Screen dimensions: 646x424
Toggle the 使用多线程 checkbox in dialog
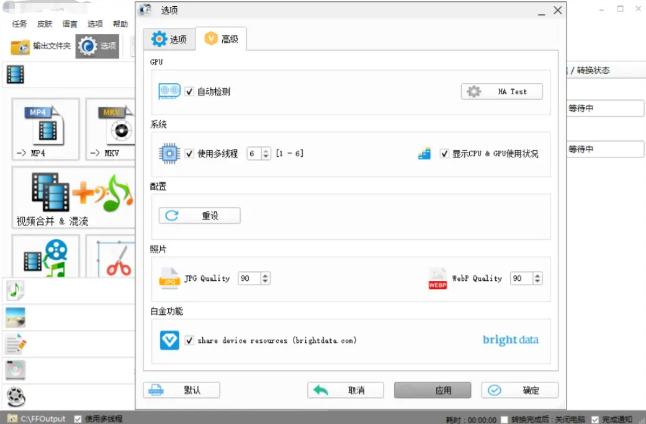[x=189, y=154]
